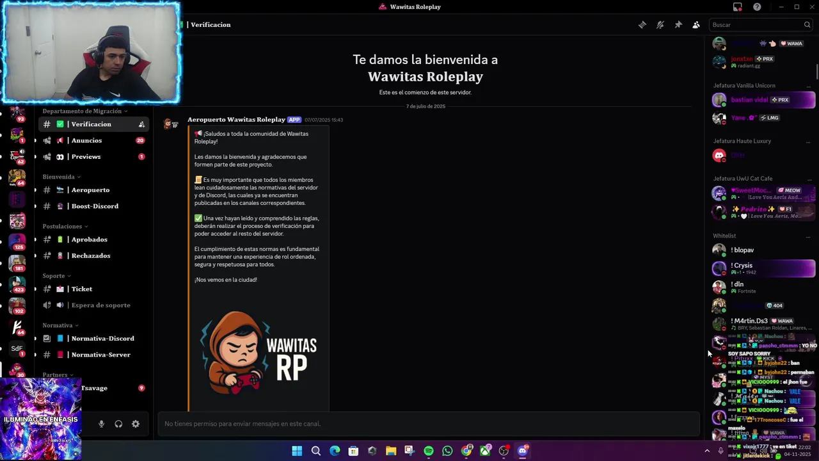Open server with 181 notification badge
Screen dimensions: 819x461
coord(17,263)
